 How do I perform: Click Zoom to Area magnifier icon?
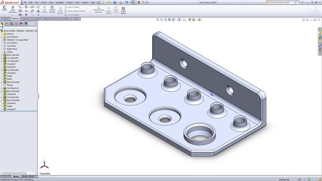(162, 20)
